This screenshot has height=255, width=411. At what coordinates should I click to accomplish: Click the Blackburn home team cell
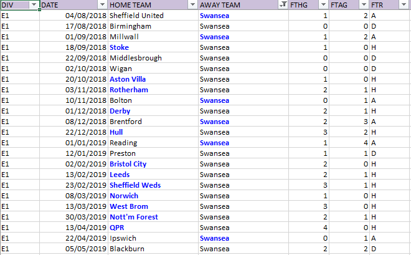pyautogui.click(x=153, y=249)
